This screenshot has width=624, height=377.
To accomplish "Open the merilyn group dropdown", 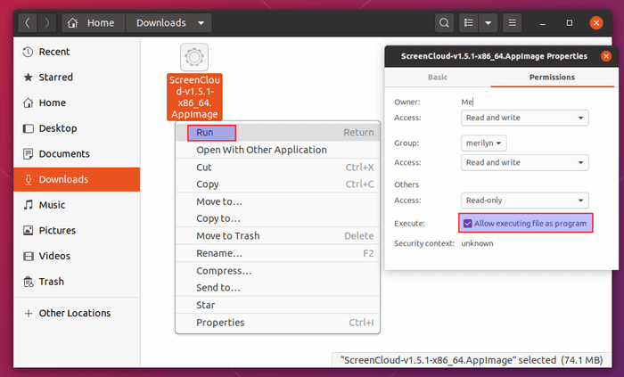I will pyautogui.click(x=483, y=143).
